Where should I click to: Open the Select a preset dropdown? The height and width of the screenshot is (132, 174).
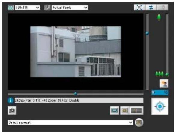pos(70,122)
